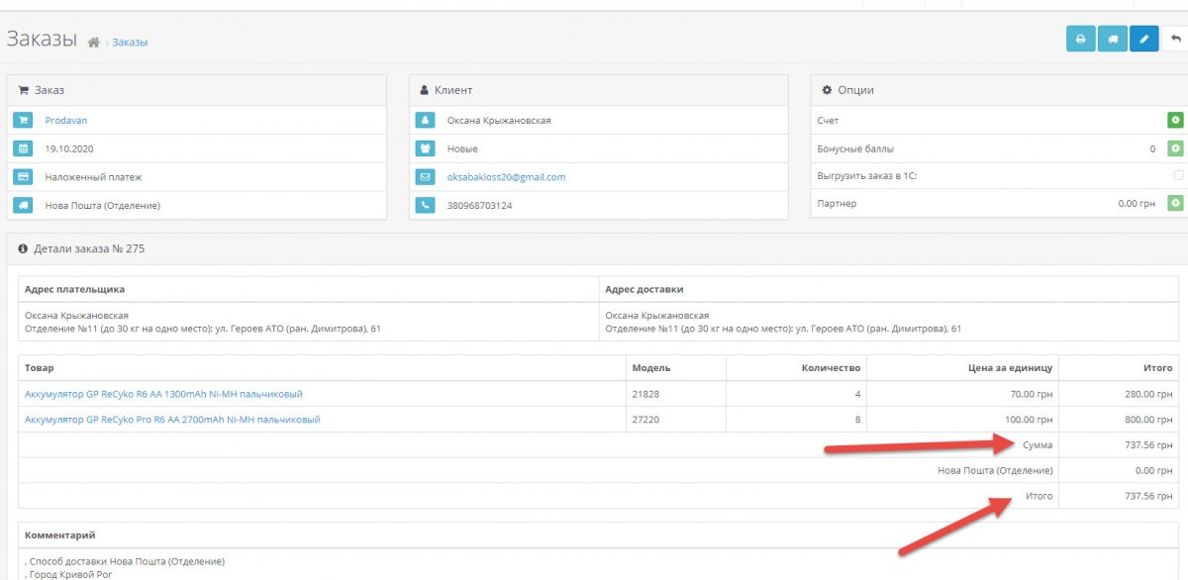This screenshot has width=1188, height=580.
Task: Click the shipping truck icon button
Action: (1112, 40)
